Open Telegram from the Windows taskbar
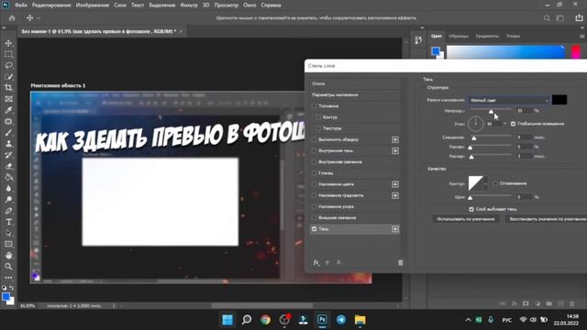This screenshot has height=330, width=587. point(341,320)
